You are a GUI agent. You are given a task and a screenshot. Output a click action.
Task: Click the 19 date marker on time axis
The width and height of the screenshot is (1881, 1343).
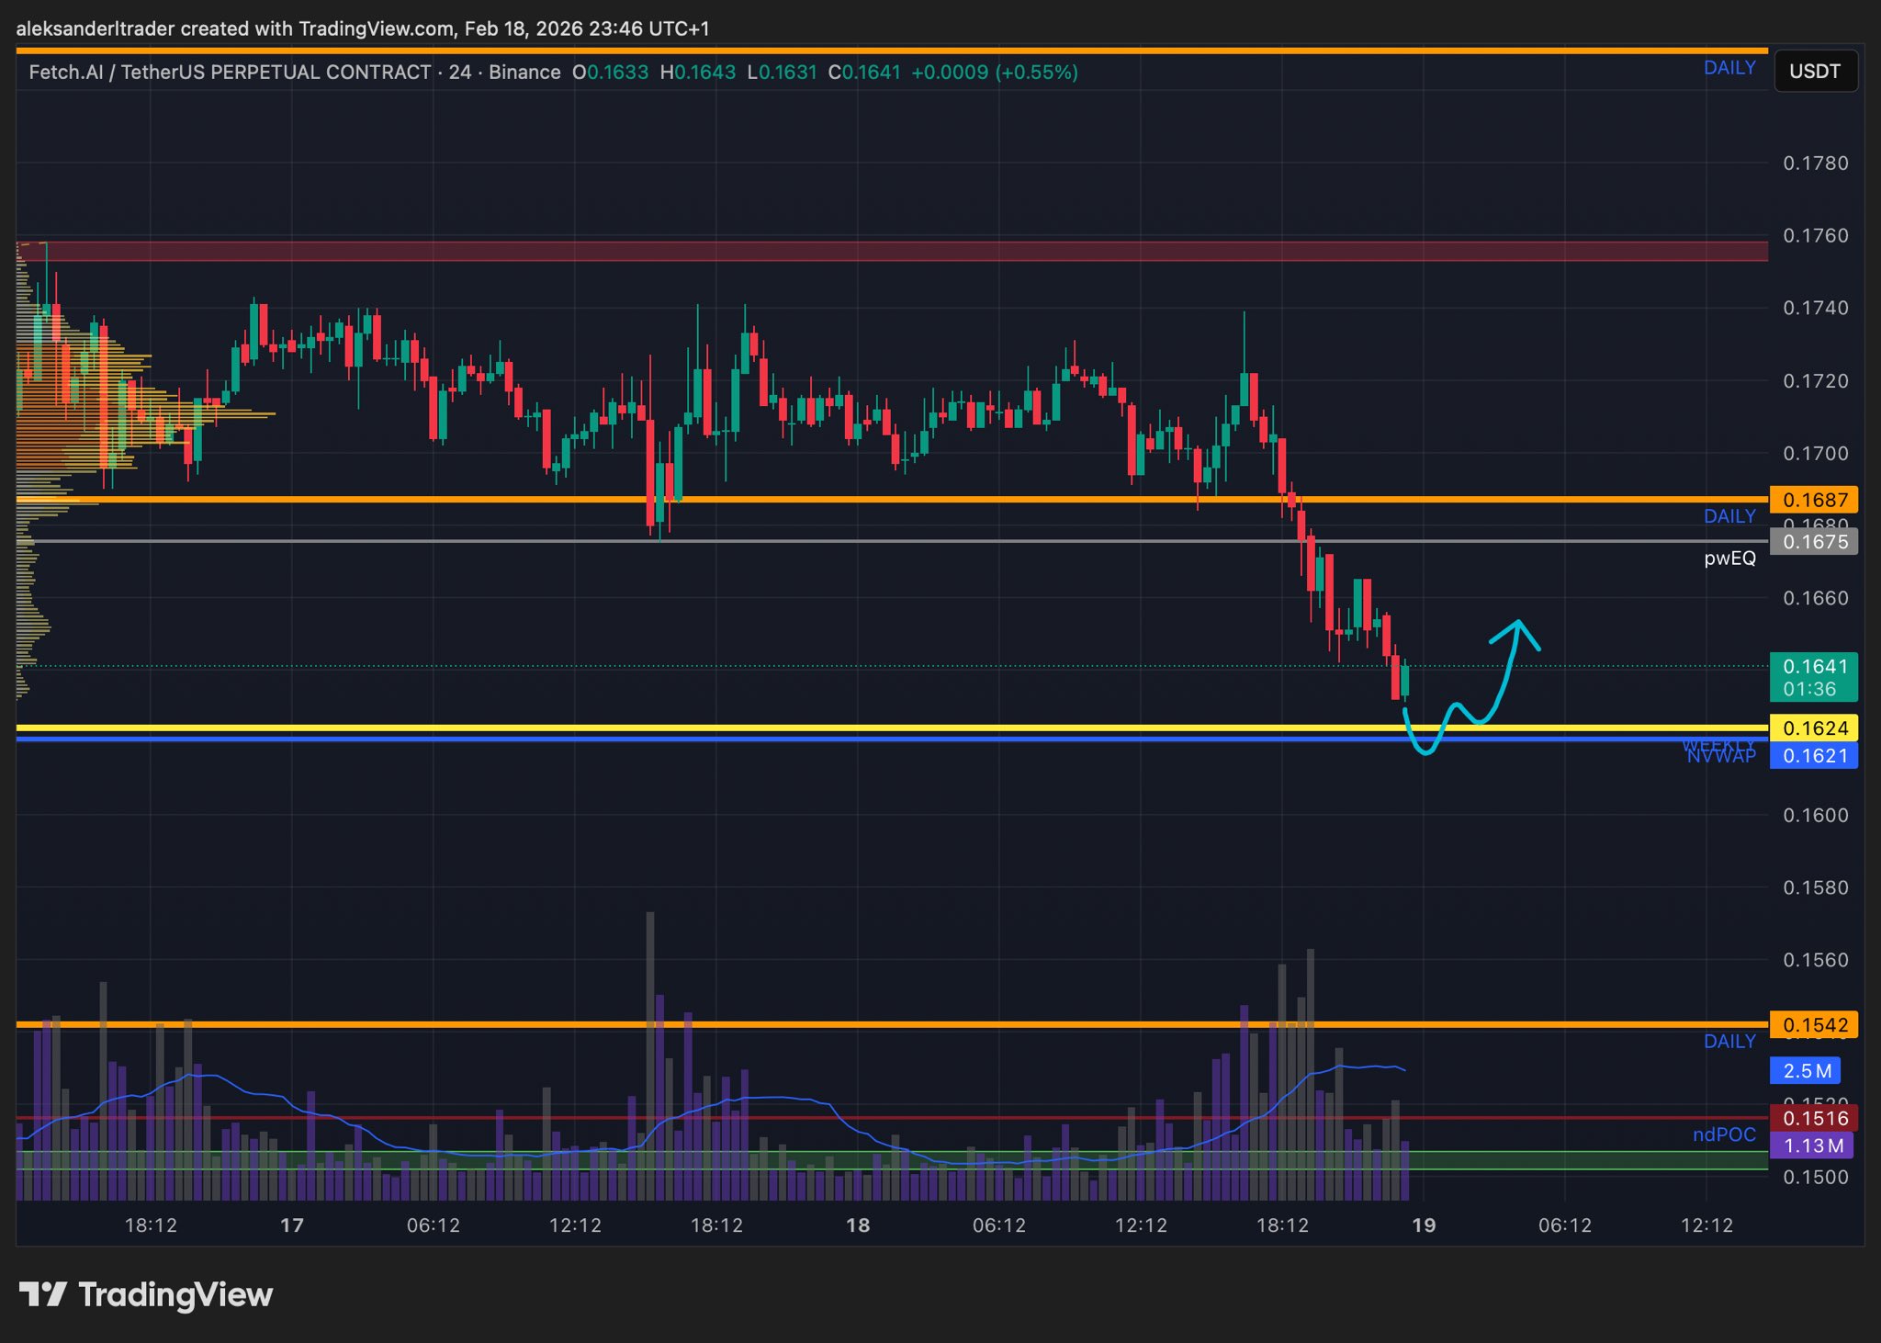[1424, 1225]
